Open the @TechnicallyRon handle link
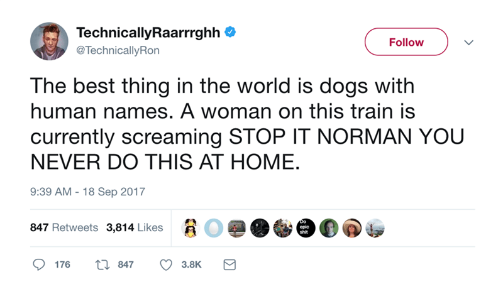 tap(118, 50)
